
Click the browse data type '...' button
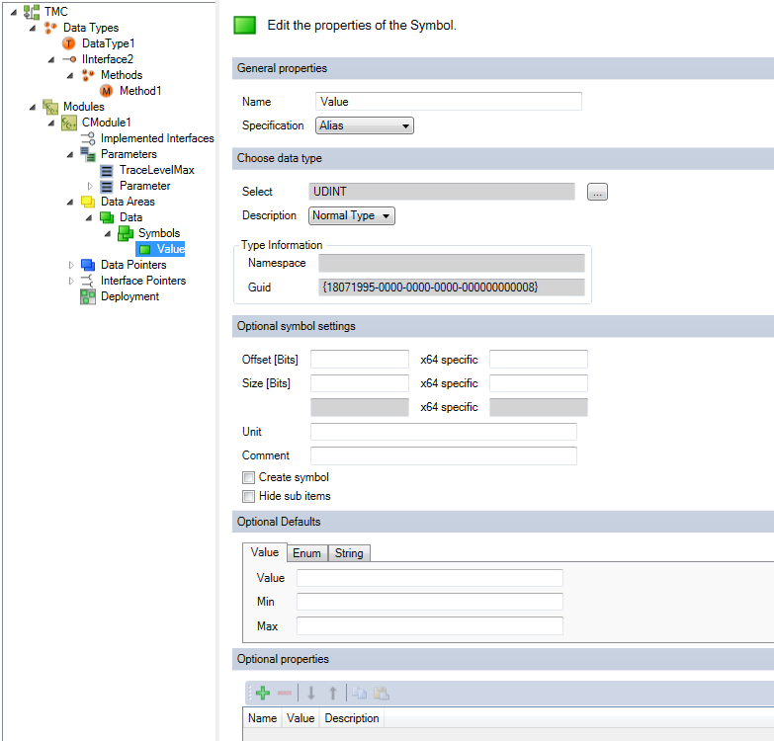(597, 192)
